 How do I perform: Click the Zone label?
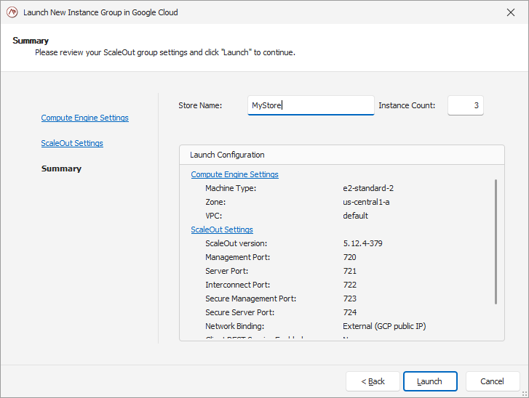tap(215, 202)
